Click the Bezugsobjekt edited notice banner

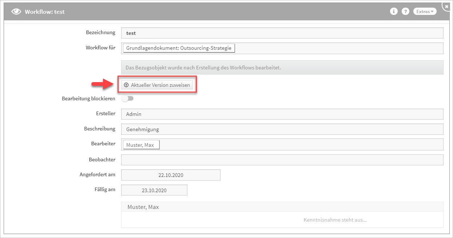click(x=282, y=68)
